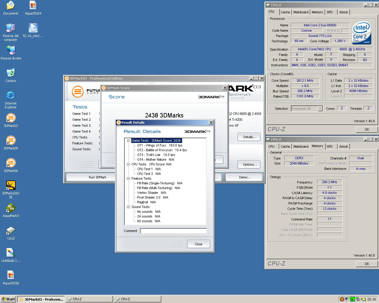Select Vertex Shader row

click(152, 193)
